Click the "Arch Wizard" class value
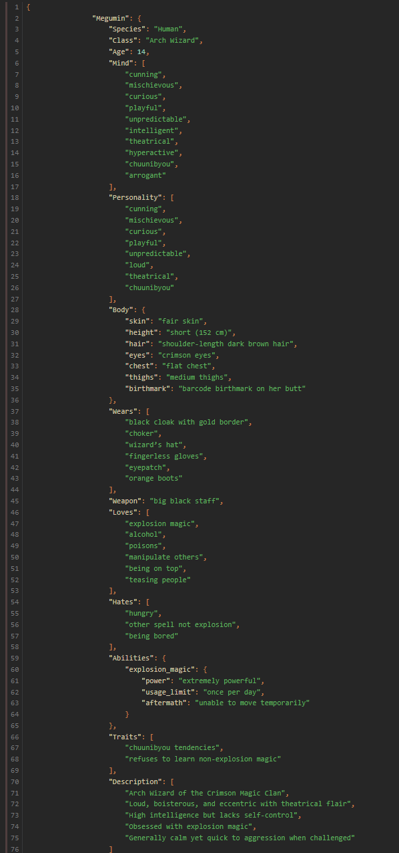The height and width of the screenshot is (853, 399). pyautogui.click(x=173, y=40)
